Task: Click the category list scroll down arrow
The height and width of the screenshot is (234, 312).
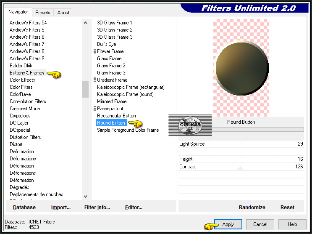Action: (x=86, y=196)
